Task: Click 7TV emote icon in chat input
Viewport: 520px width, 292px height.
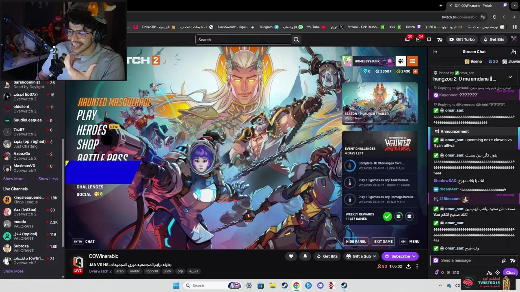Action: pos(512,261)
